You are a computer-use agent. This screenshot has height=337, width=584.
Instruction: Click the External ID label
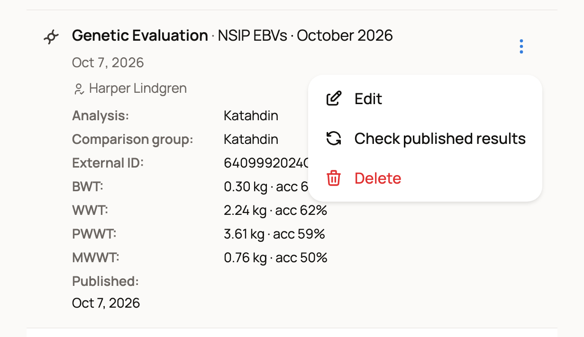[x=108, y=163]
